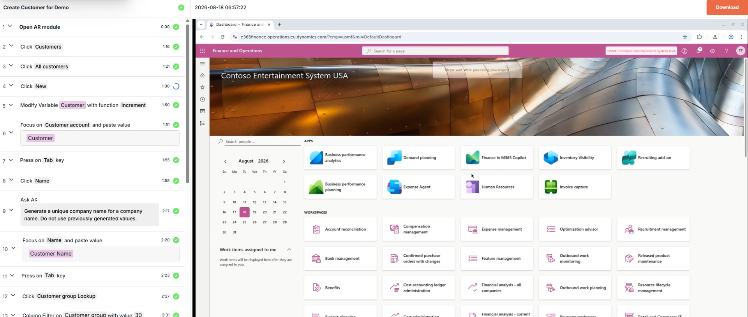The height and width of the screenshot is (317, 748).
Task: Click steps list vertical scrollbar
Action: [x=187, y=103]
